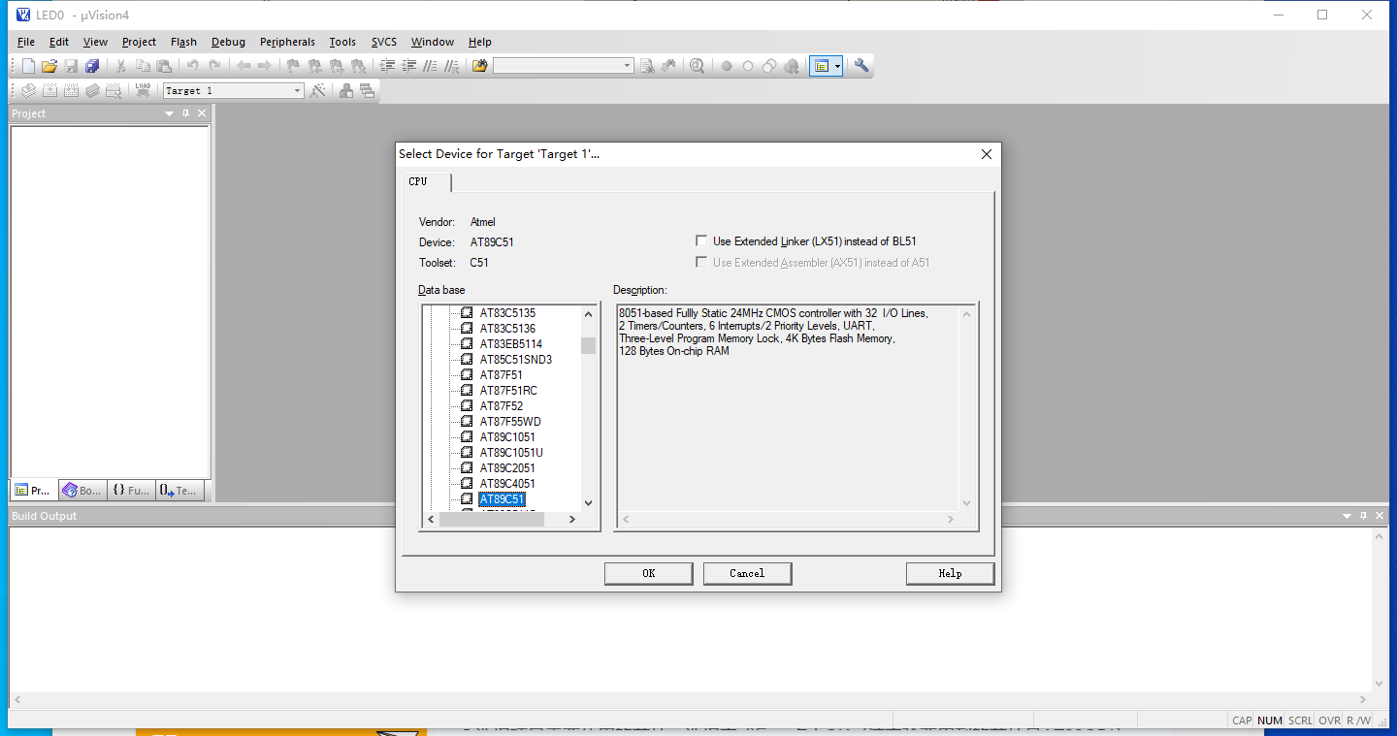Click the Cut scissors icon
The width and height of the screenshot is (1397, 736).
(121, 66)
